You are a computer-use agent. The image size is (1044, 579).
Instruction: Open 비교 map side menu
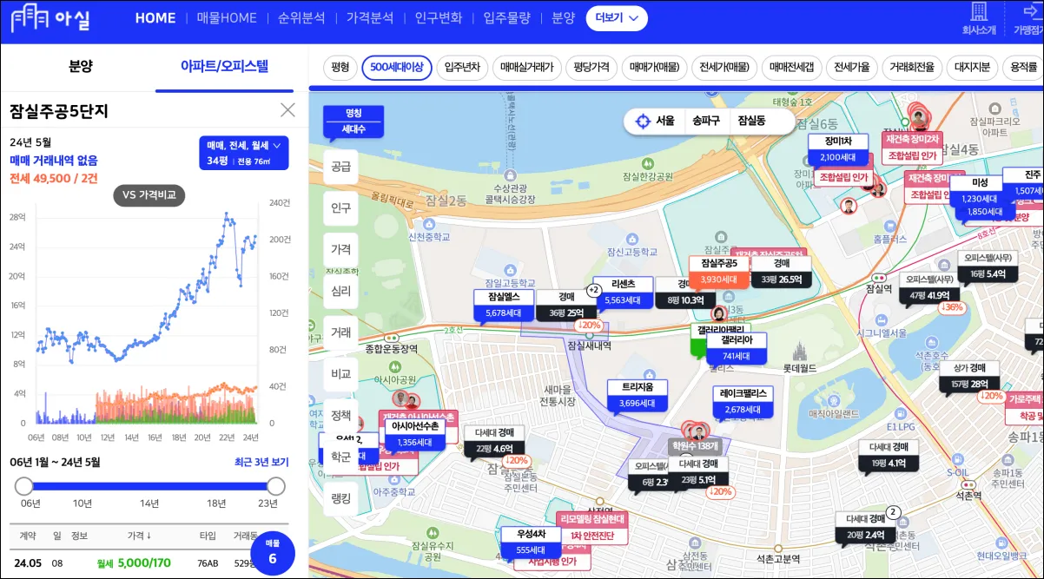[340, 374]
